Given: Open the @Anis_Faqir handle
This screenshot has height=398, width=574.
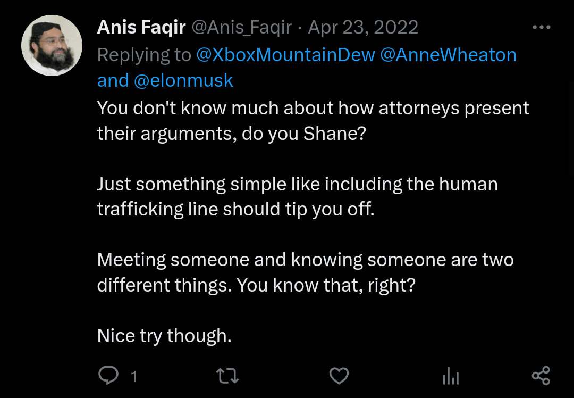Looking at the screenshot, I should (242, 28).
